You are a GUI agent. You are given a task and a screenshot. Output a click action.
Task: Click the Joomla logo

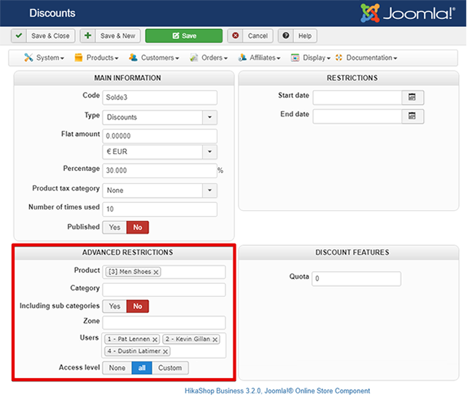point(408,13)
